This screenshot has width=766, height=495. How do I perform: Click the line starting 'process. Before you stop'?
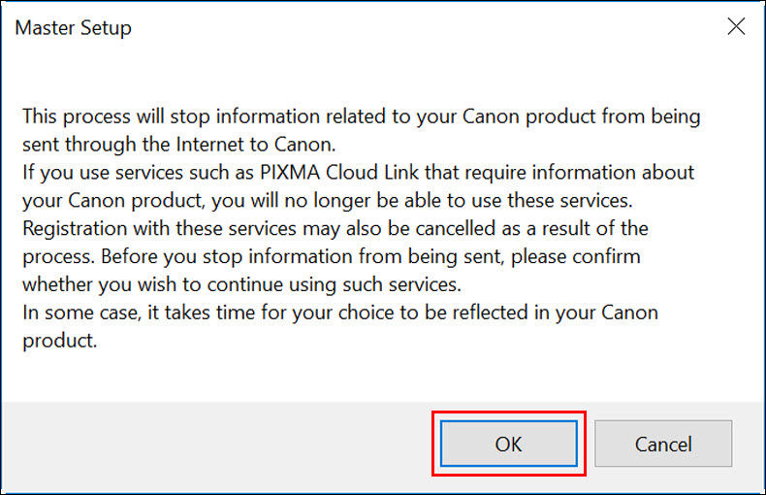(x=332, y=257)
